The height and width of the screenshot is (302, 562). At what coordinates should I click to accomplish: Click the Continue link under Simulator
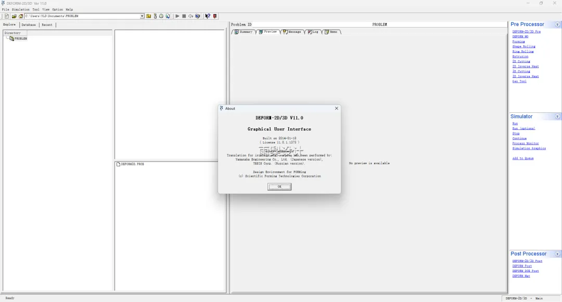[519, 138]
